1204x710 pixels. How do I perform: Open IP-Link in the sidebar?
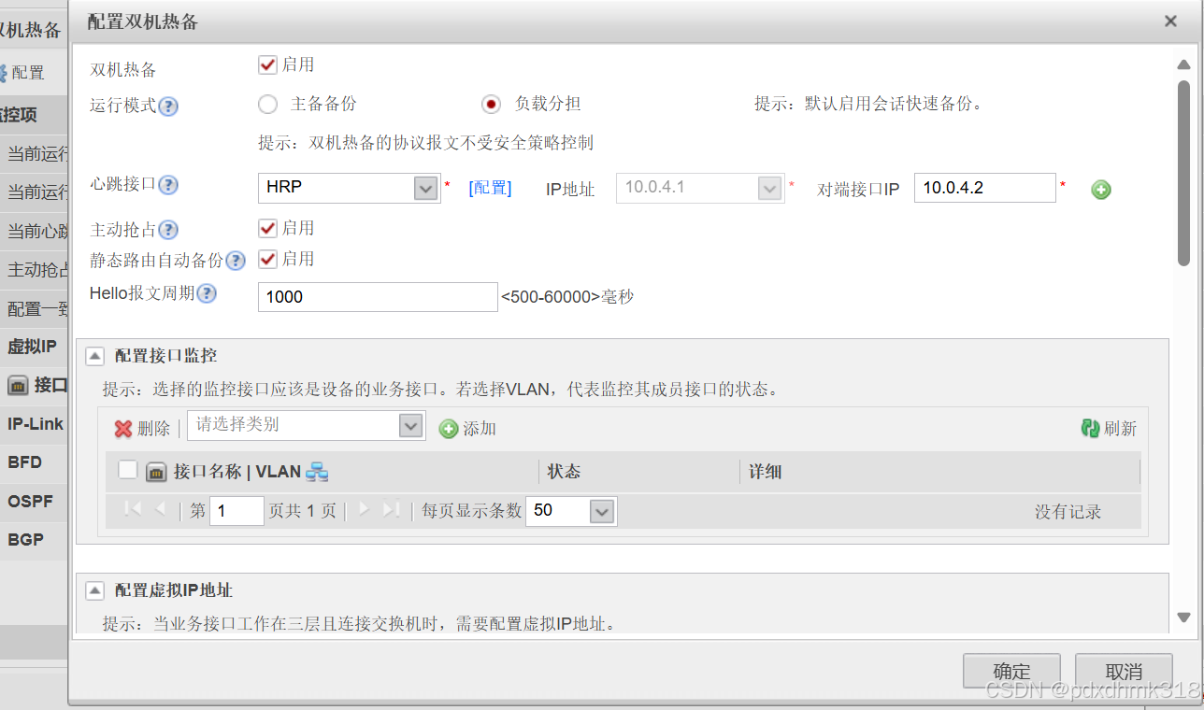[34, 424]
